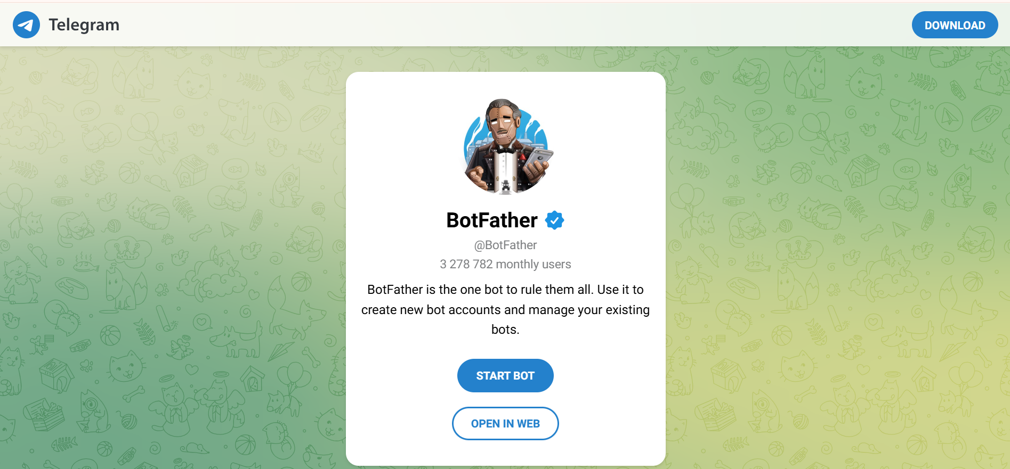
Task: Click the "monthly users" label
Action: [x=533, y=265]
